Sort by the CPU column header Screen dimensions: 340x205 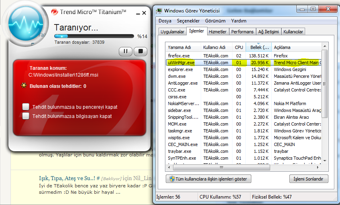(x=239, y=47)
